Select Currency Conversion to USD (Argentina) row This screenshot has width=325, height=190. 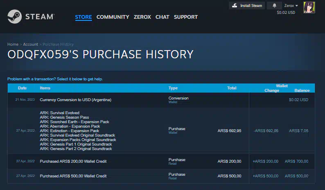[x=161, y=100]
